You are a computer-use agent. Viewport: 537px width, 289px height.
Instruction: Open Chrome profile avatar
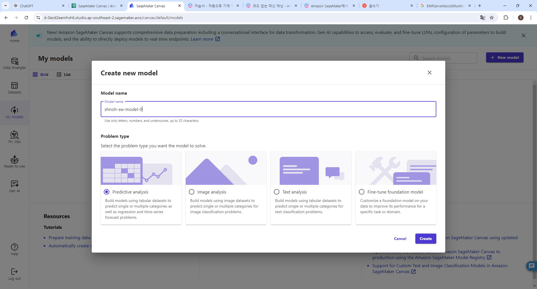coord(521,18)
